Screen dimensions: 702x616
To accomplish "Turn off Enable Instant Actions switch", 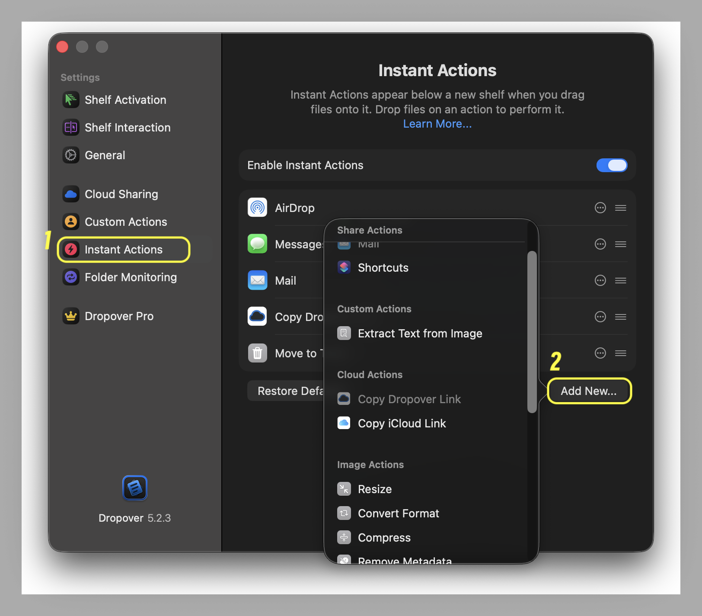I will [612, 165].
